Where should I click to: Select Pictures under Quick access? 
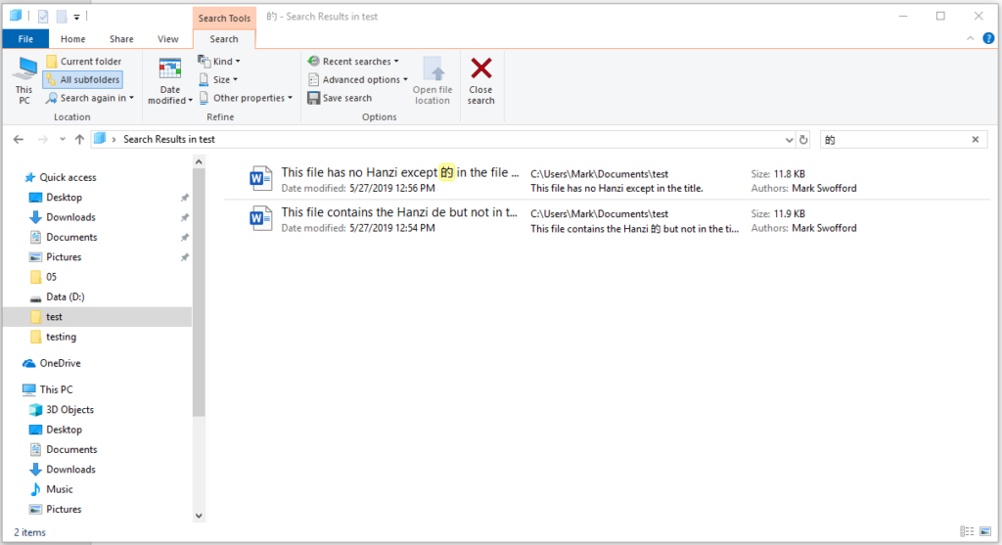[x=64, y=257]
